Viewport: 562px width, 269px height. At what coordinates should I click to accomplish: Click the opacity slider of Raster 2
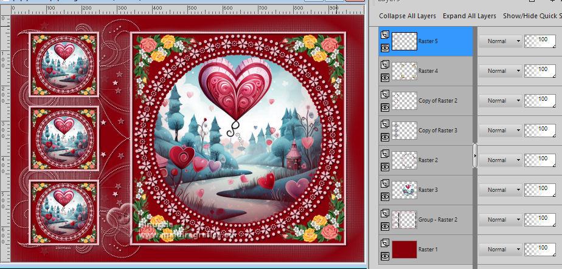click(539, 160)
